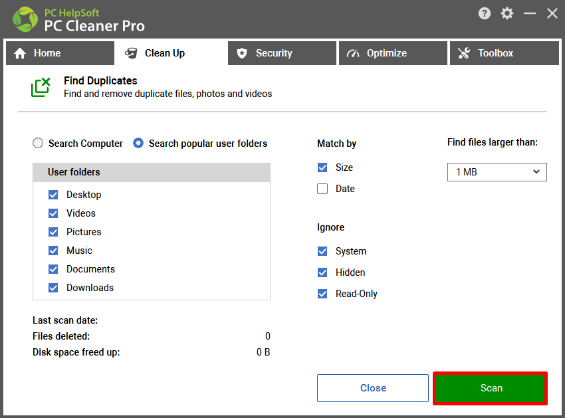Click the speedometer icon on Optimize tab
Viewport: 565px width, 418px height.
(353, 53)
